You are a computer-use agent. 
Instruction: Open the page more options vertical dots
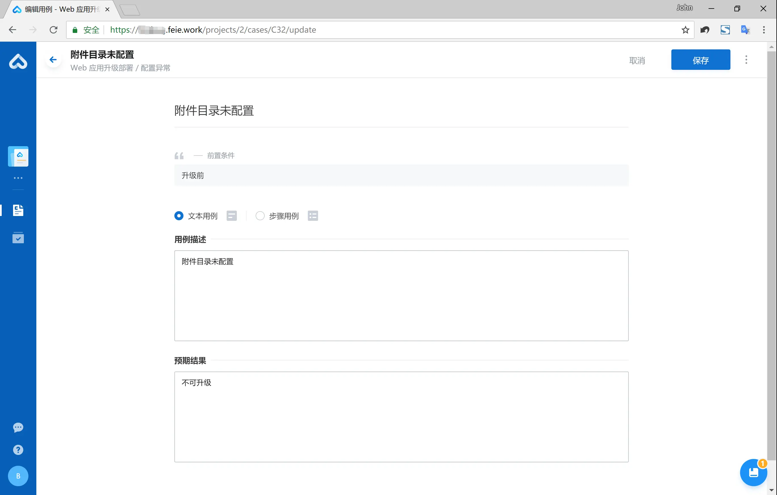[x=746, y=60]
